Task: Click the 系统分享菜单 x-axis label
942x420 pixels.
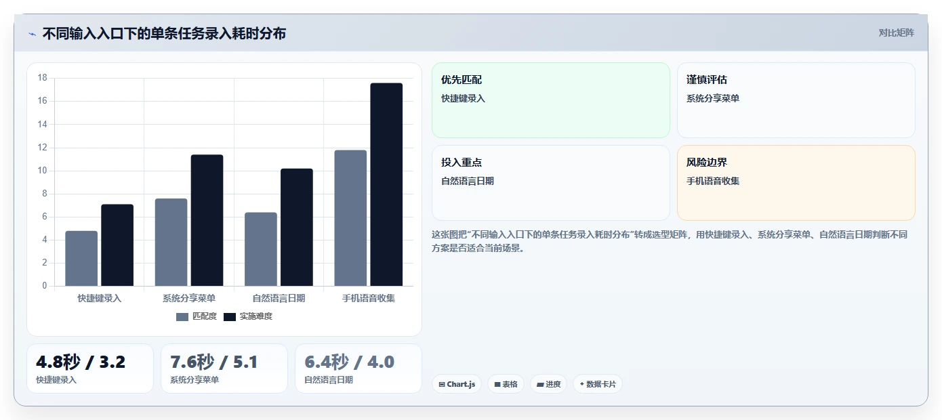Action: pyautogui.click(x=189, y=298)
